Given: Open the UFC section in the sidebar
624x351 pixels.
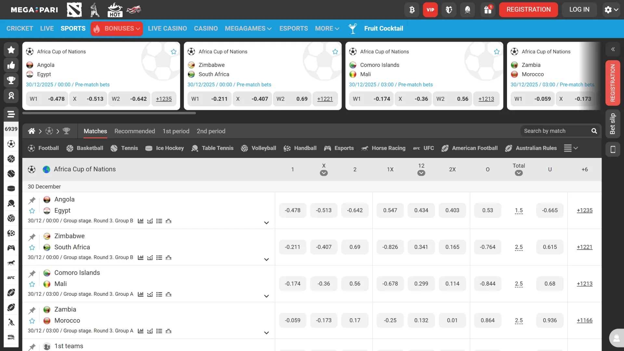Looking at the screenshot, I should coord(11,278).
